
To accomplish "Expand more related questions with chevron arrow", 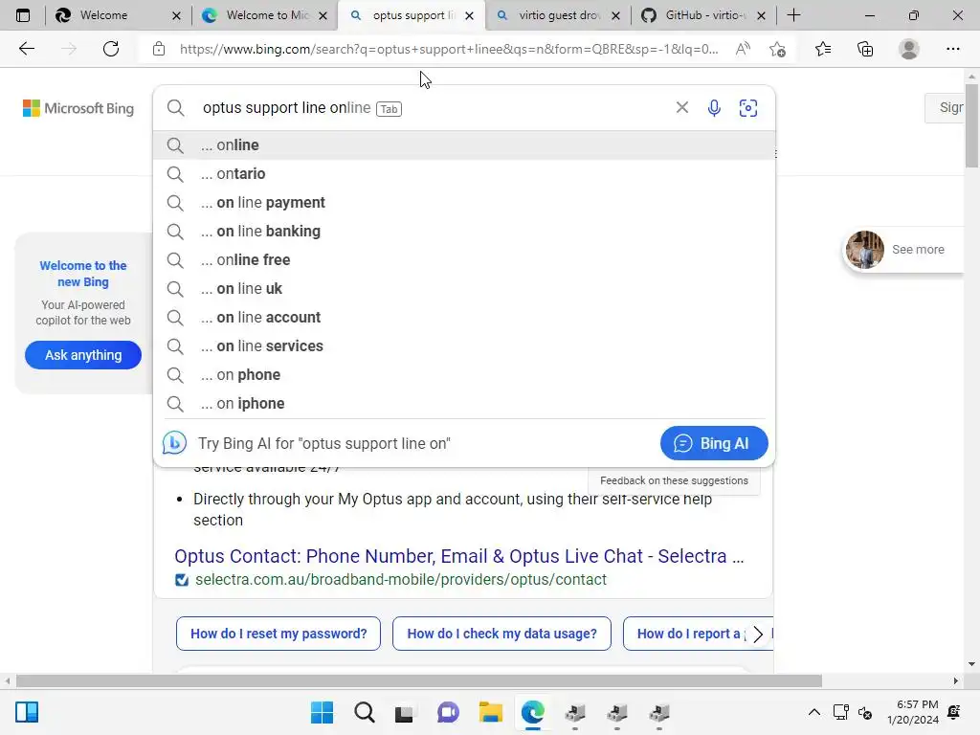I will 758,634.
